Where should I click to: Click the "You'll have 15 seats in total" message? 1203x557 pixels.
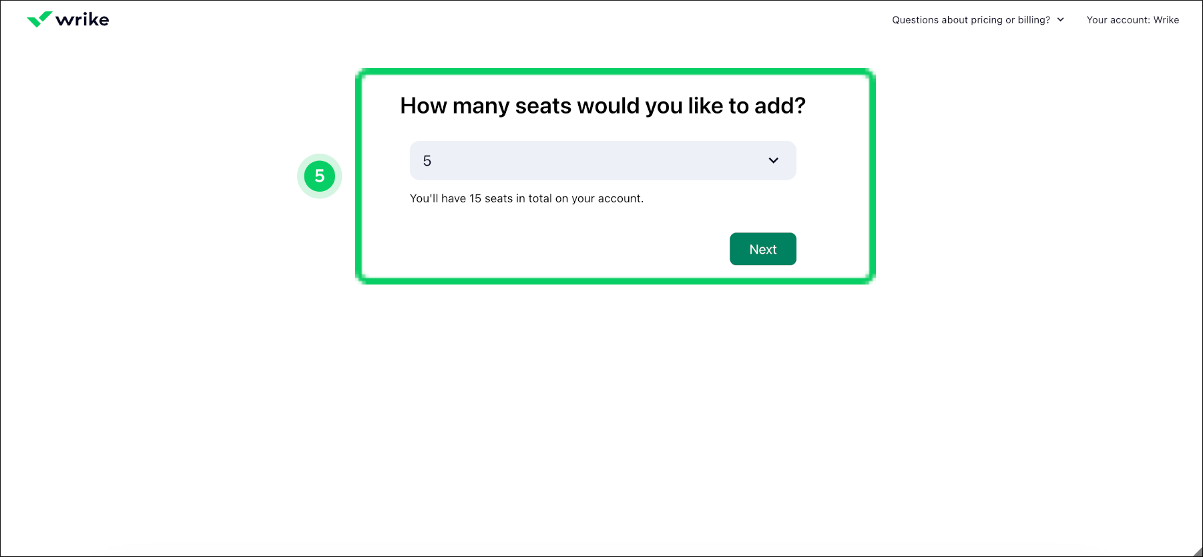click(x=526, y=198)
